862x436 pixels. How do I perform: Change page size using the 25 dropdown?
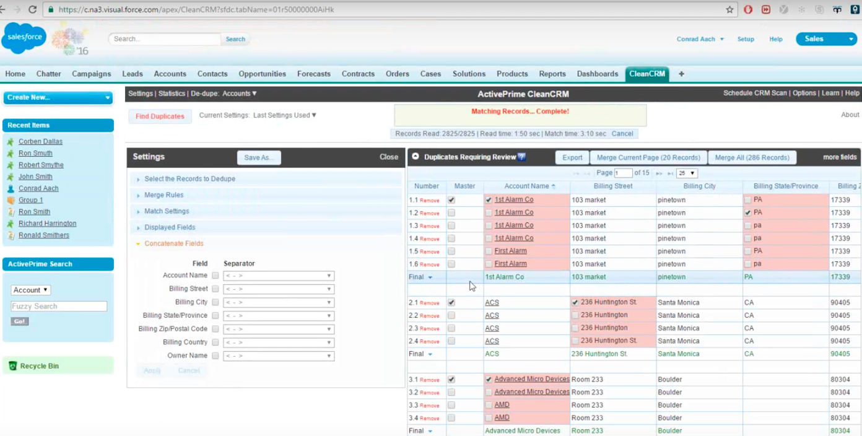tap(687, 173)
